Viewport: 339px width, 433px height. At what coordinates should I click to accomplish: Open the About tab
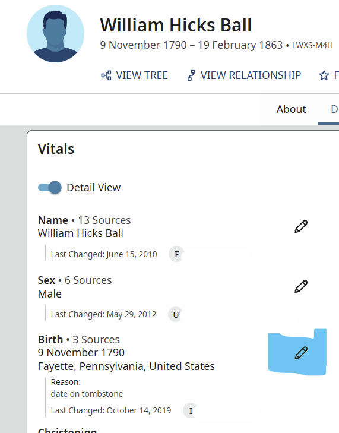pyautogui.click(x=292, y=109)
